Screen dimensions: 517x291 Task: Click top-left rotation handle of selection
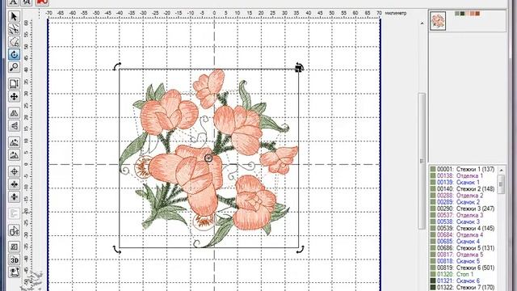click(x=117, y=66)
